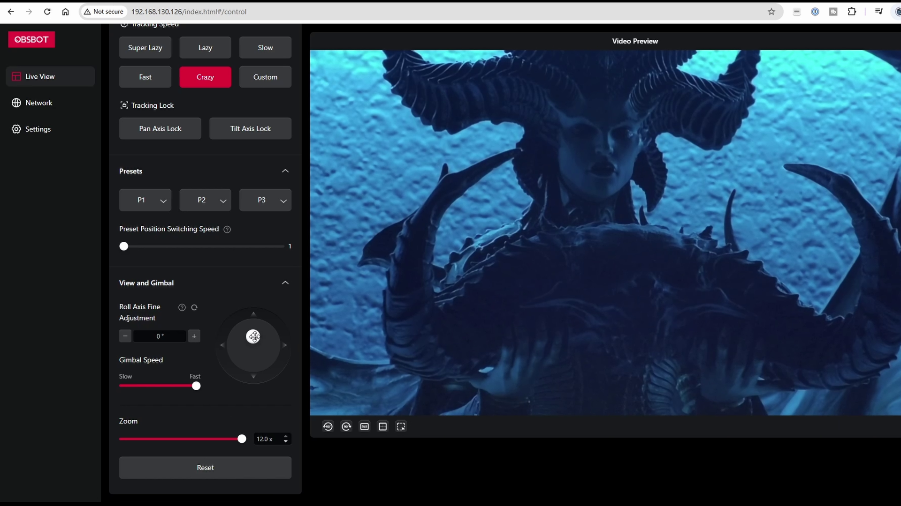Toggle the grid overlay icon

[x=383, y=426]
